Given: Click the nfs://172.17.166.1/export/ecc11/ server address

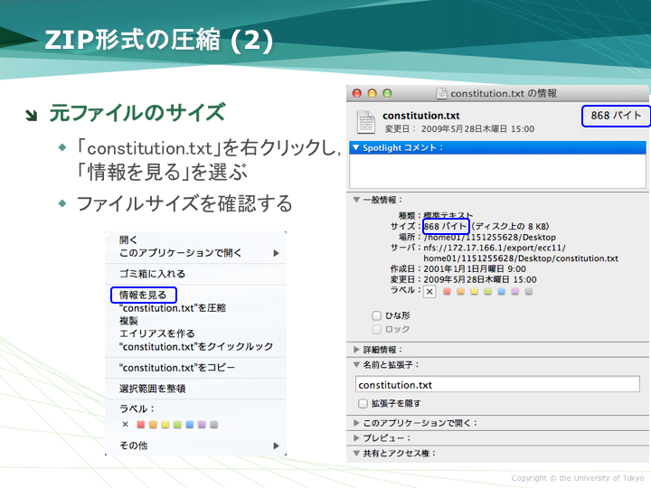Looking at the screenshot, I should point(494,248).
